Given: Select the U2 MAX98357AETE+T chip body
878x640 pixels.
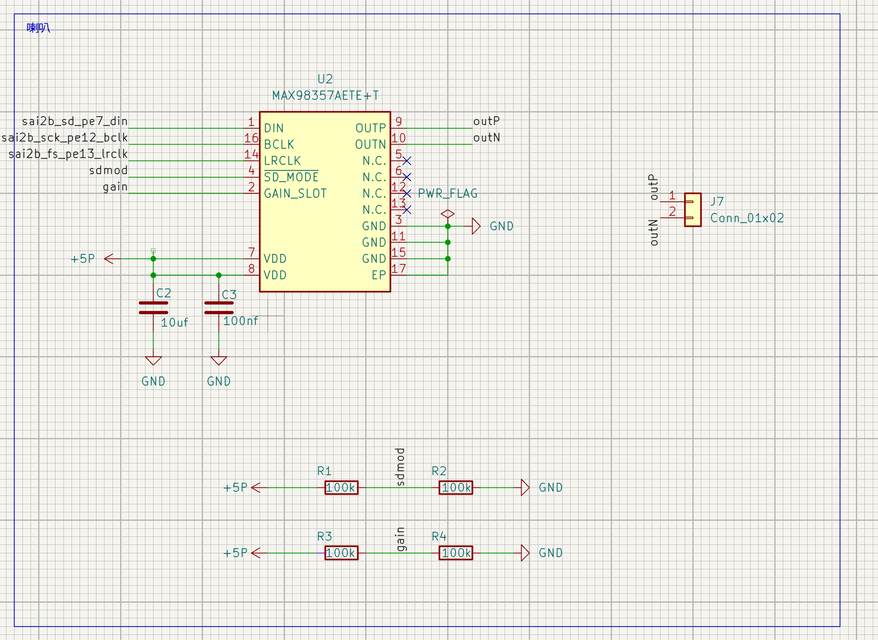Looking at the screenshot, I should coord(325,202).
